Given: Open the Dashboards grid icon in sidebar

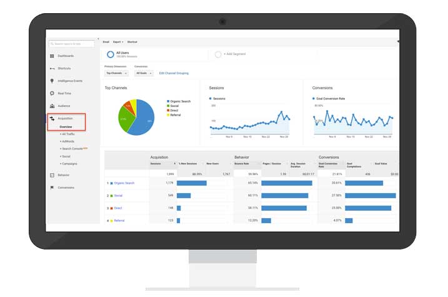Looking at the screenshot, I should tap(52, 56).
